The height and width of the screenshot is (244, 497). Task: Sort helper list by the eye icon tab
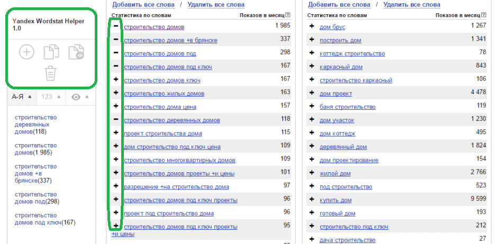[x=80, y=97]
